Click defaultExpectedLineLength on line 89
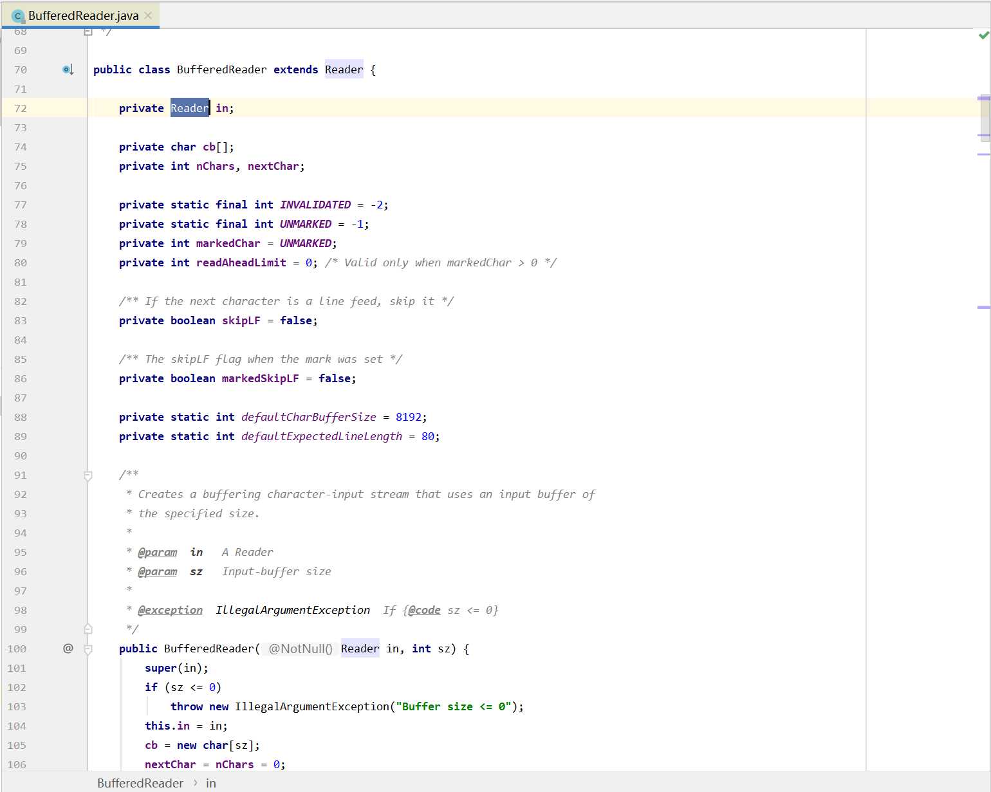 coord(322,436)
